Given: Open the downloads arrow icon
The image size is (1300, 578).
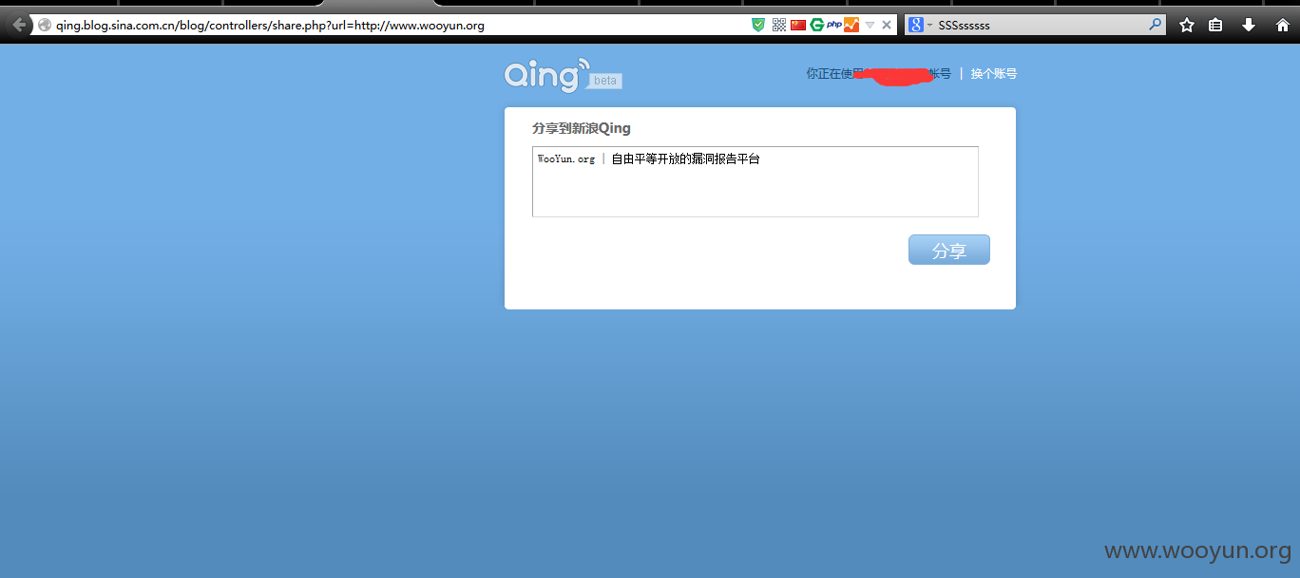Looking at the screenshot, I should (1249, 26).
